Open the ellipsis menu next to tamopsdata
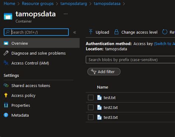Viewport: 175px width, 137px height. coord(65,14)
